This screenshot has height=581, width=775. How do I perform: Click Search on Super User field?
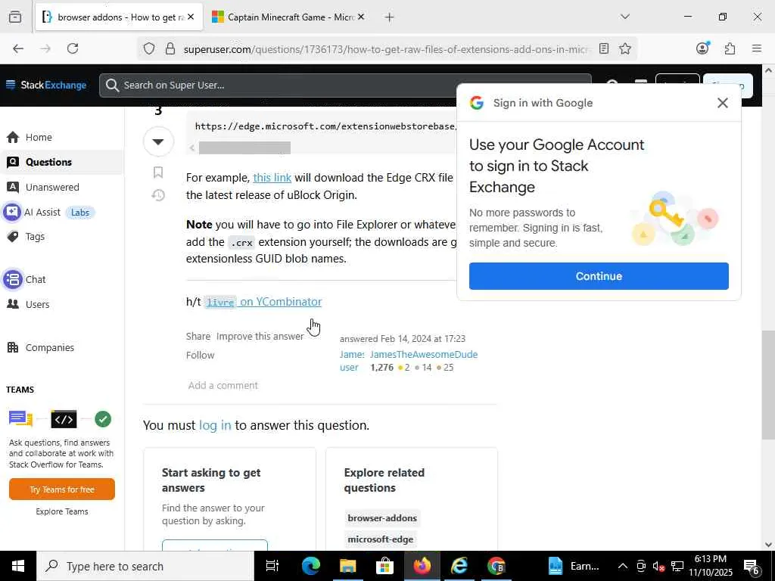click(x=345, y=85)
